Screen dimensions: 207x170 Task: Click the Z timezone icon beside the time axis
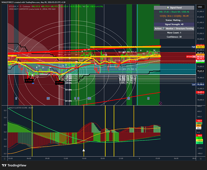coord(5,159)
